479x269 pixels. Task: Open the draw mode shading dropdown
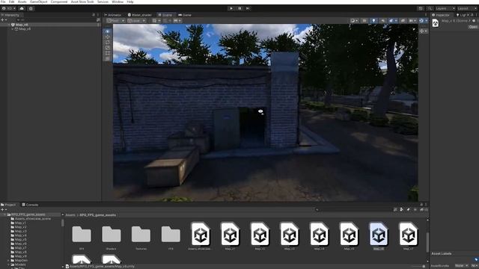[x=354, y=21]
